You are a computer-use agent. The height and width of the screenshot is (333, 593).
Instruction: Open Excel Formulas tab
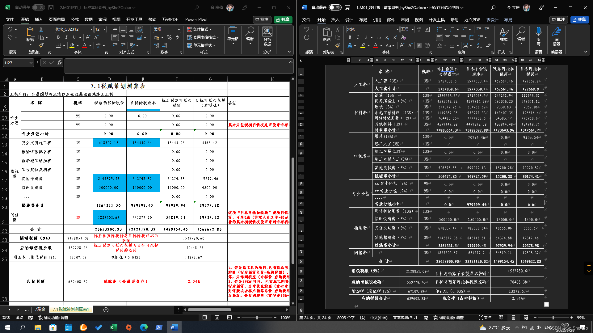[x=75, y=19]
